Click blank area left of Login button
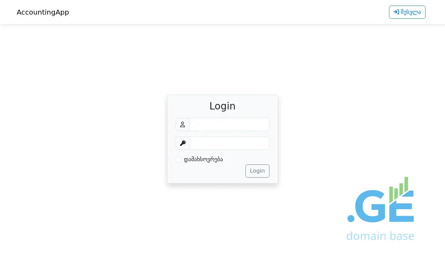The height and width of the screenshot is (278, 445). click(209, 171)
